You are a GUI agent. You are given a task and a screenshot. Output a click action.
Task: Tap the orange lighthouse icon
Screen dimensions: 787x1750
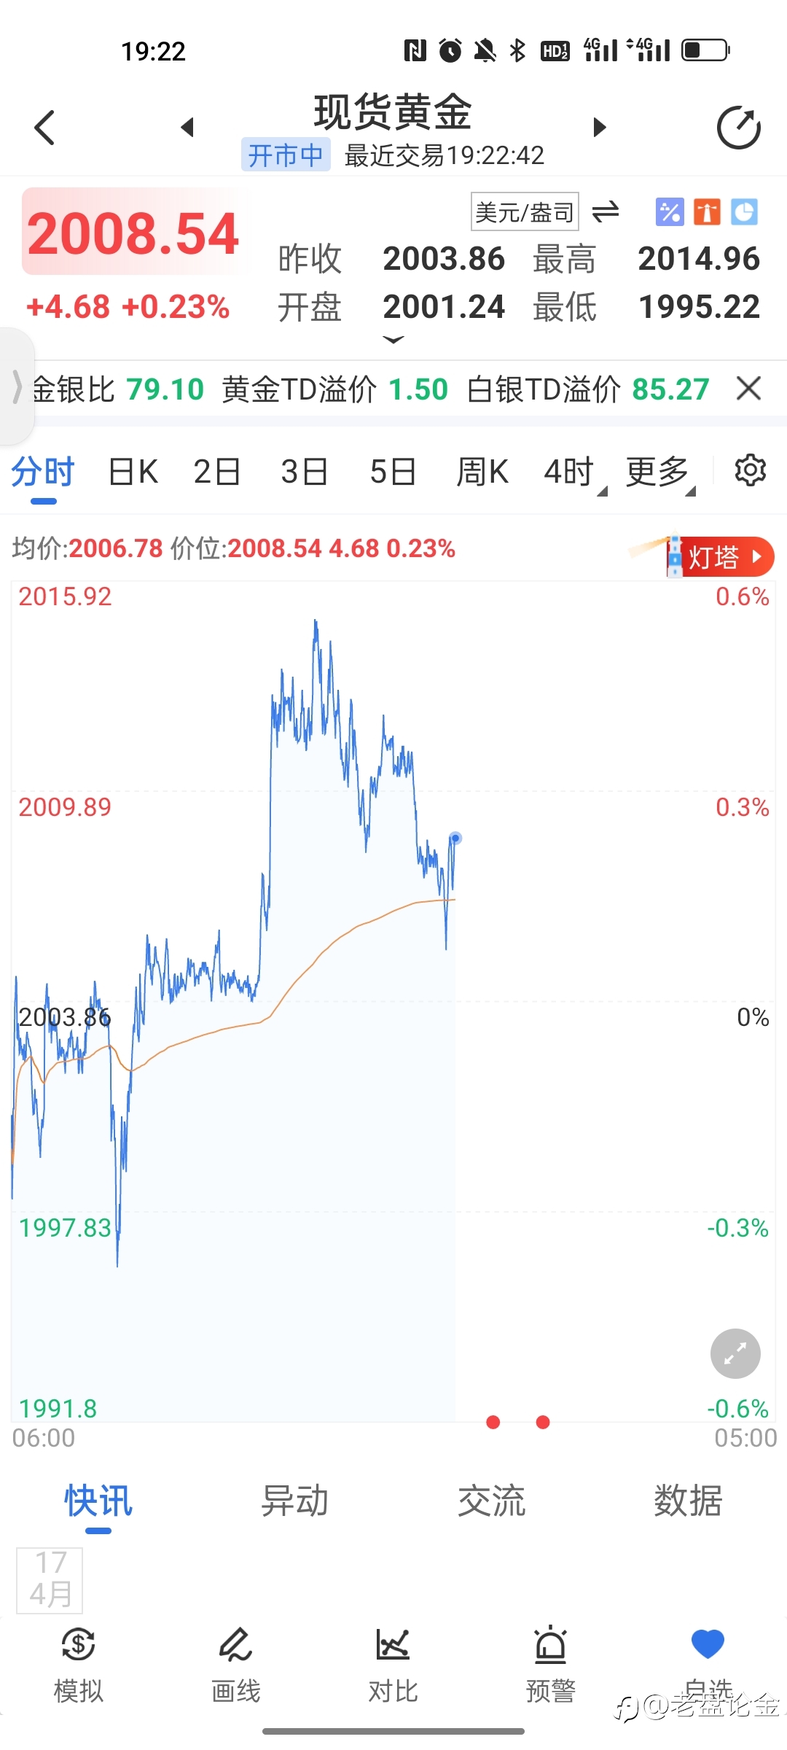707,212
